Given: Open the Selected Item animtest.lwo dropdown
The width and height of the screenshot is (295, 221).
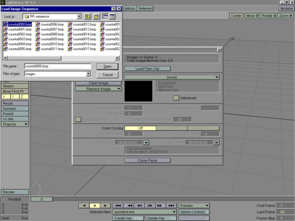Looking at the screenshot, I should pos(145,212).
